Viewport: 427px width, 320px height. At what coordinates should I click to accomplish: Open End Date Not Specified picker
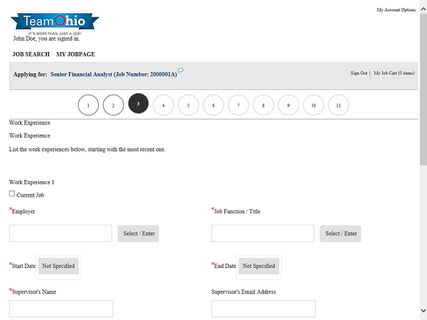[259, 266]
